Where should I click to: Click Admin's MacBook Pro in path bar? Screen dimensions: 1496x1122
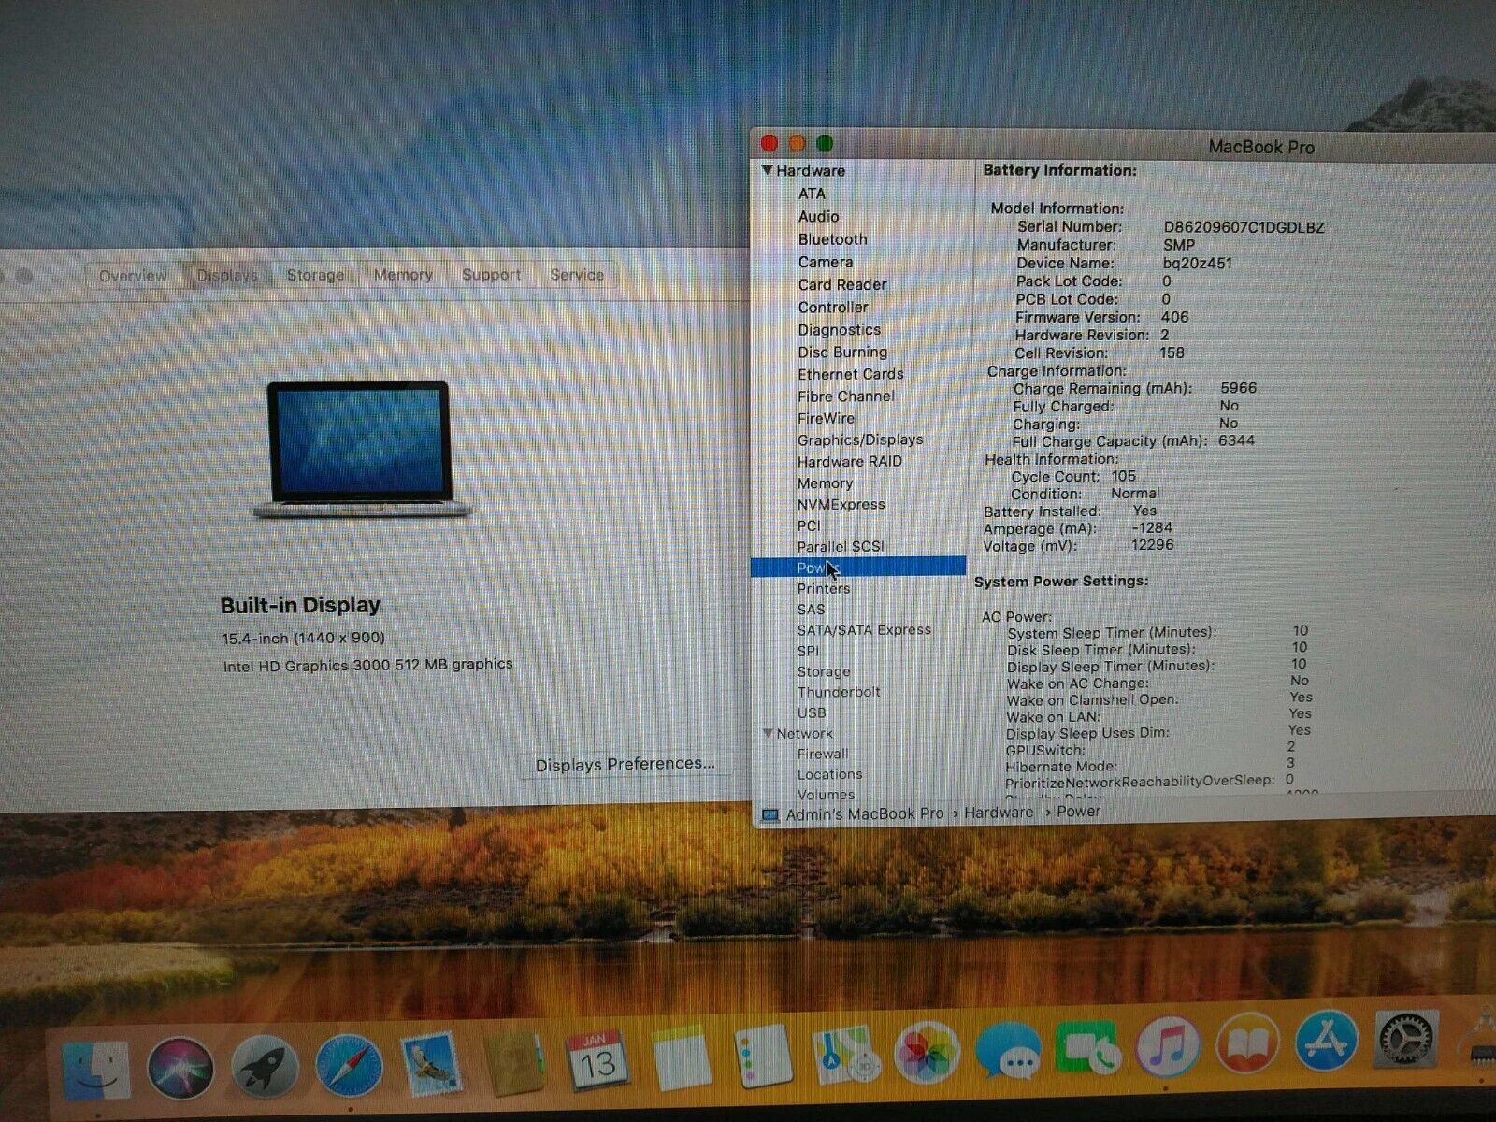(x=865, y=814)
